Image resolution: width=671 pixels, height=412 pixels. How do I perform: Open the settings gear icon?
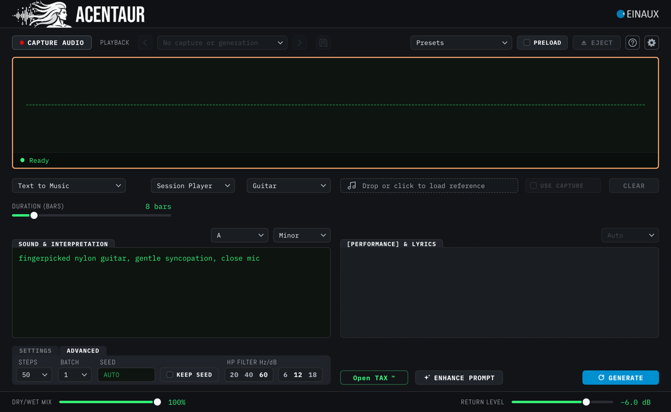651,43
